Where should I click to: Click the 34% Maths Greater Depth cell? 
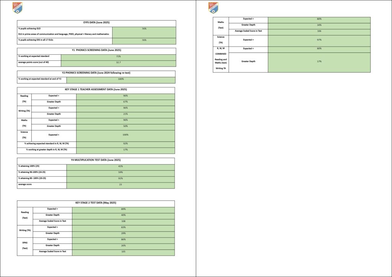coord(319,25)
